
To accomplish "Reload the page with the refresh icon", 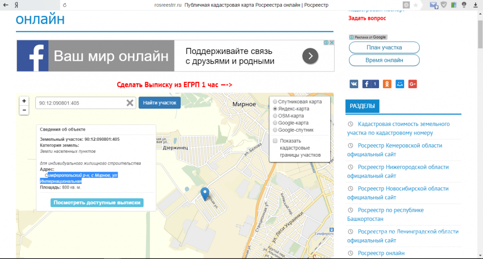I will [x=65, y=5].
